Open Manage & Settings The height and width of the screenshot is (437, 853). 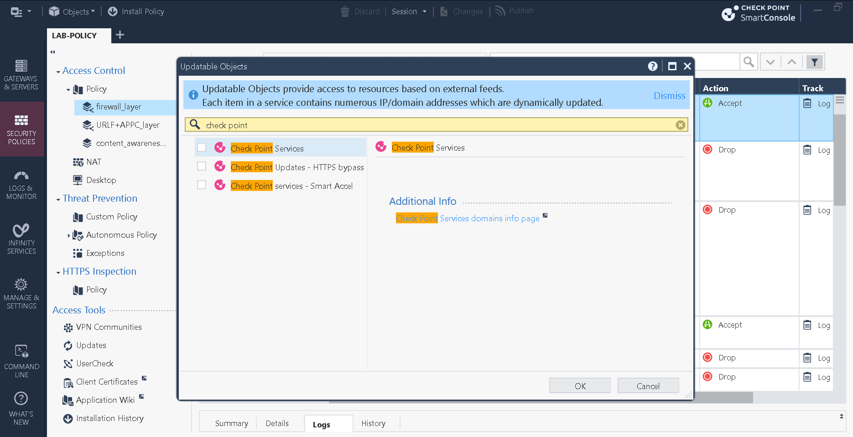pyautogui.click(x=21, y=292)
